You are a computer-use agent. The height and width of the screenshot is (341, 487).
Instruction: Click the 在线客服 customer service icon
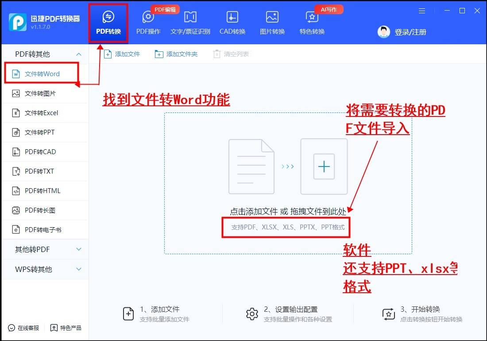tap(23, 328)
